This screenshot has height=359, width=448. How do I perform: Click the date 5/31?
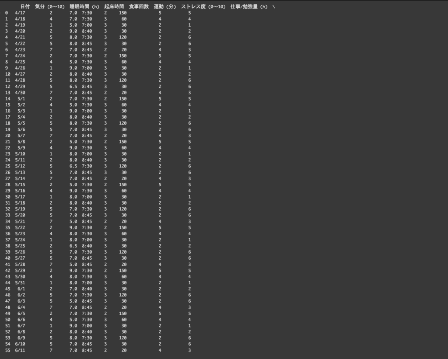point(20,283)
